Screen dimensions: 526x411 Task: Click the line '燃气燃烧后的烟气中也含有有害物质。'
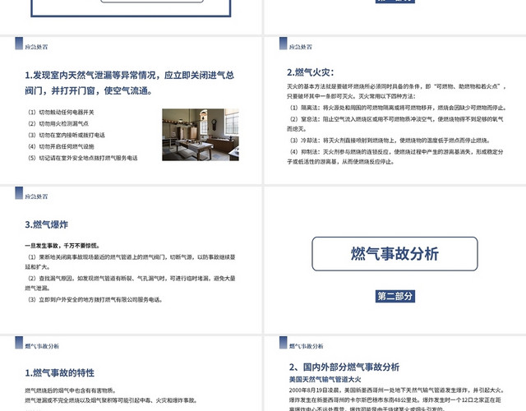click(x=71, y=390)
